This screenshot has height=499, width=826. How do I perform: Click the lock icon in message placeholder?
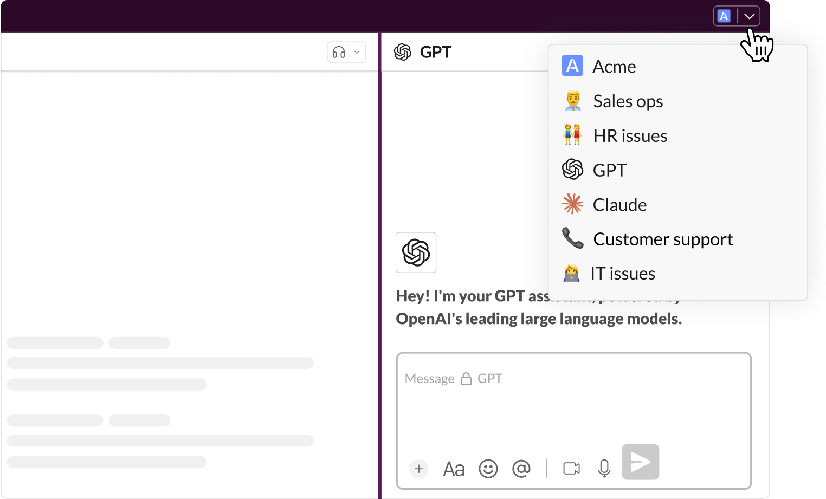pyautogui.click(x=466, y=379)
